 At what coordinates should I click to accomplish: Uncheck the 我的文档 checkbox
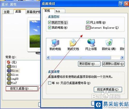pos(50,23)
